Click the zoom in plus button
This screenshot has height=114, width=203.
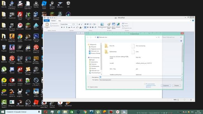(x=191, y=100)
